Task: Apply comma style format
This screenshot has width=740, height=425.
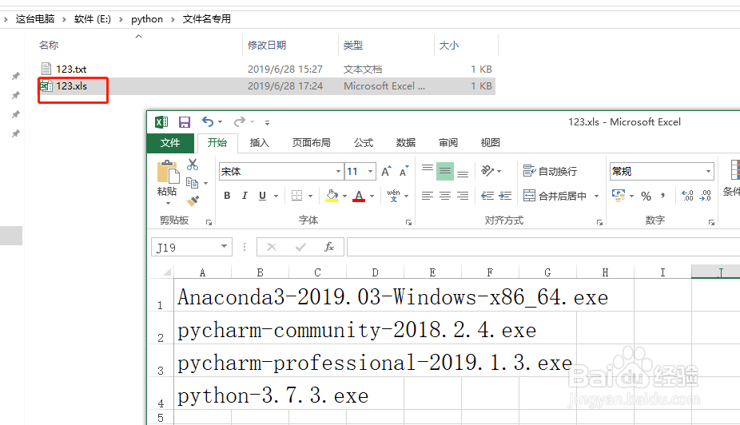Action: (x=663, y=196)
